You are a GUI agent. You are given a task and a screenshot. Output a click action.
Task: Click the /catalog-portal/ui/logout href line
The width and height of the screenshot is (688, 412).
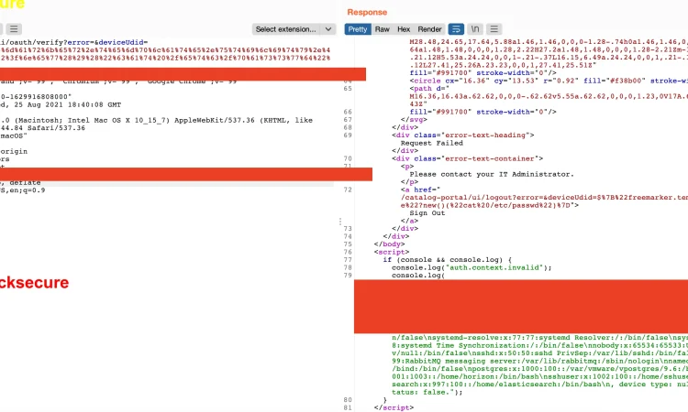tap(544, 198)
